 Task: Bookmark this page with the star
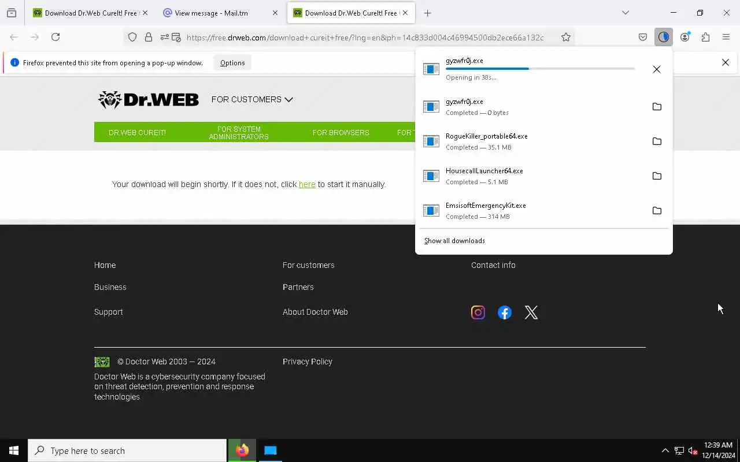pyautogui.click(x=566, y=37)
